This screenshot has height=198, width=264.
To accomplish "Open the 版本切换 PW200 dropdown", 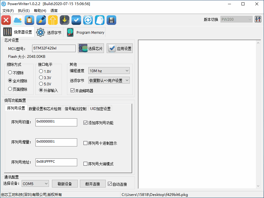I will point(236,19).
